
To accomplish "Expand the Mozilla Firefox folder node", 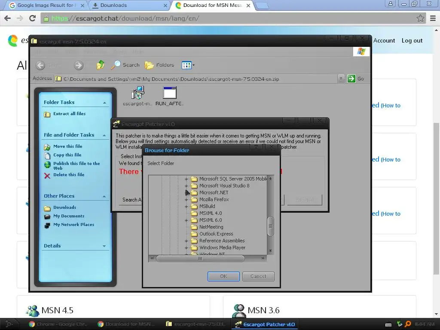I will (x=186, y=199).
